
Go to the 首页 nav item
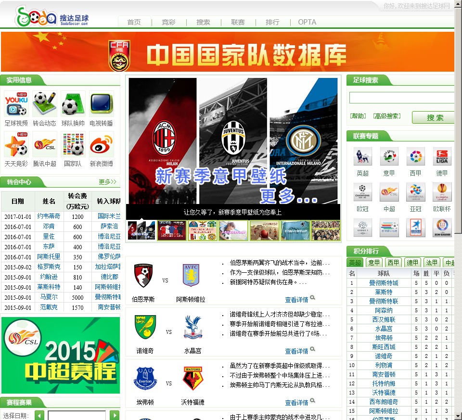click(x=134, y=22)
